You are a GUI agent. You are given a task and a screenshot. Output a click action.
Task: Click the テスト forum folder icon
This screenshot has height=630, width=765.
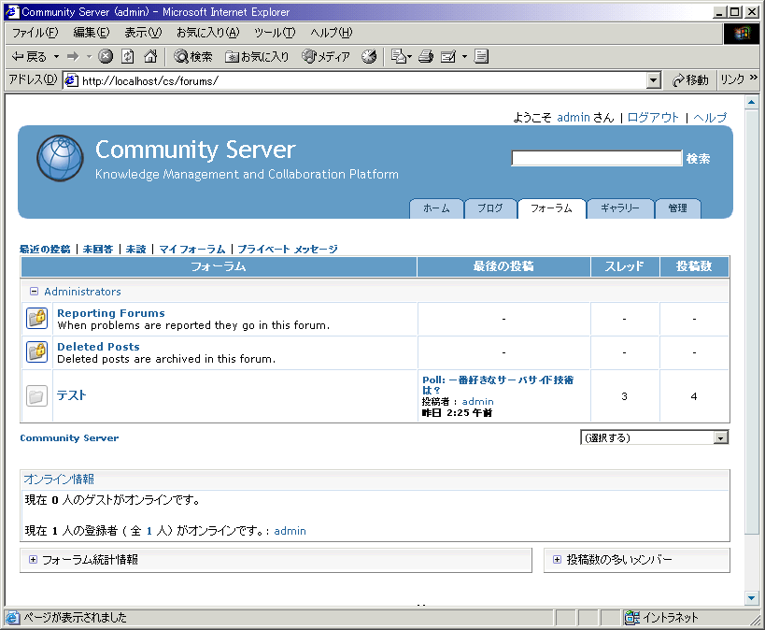pos(36,396)
